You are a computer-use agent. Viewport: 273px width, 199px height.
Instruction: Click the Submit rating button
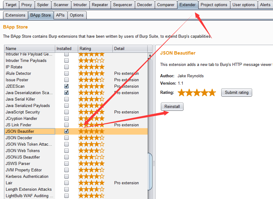237,92
